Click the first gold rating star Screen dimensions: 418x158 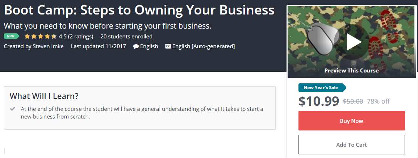pyautogui.click(x=27, y=36)
